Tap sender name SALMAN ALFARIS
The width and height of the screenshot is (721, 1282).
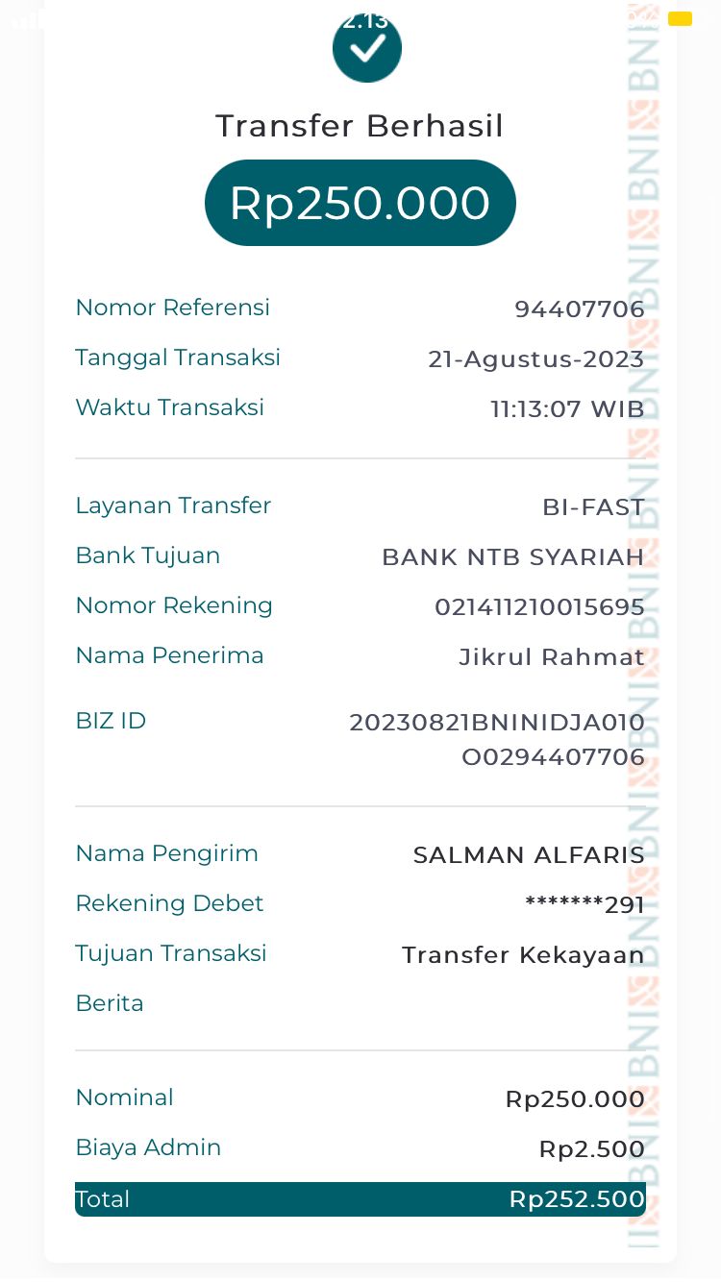click(529, 854)
